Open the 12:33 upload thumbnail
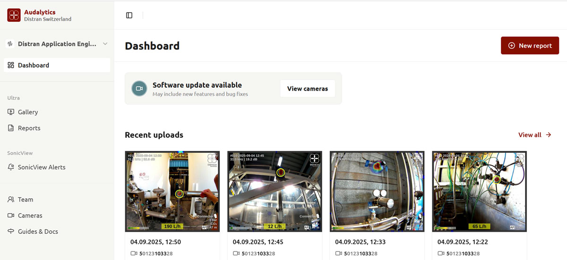The image size is (567, 260). 377,192
